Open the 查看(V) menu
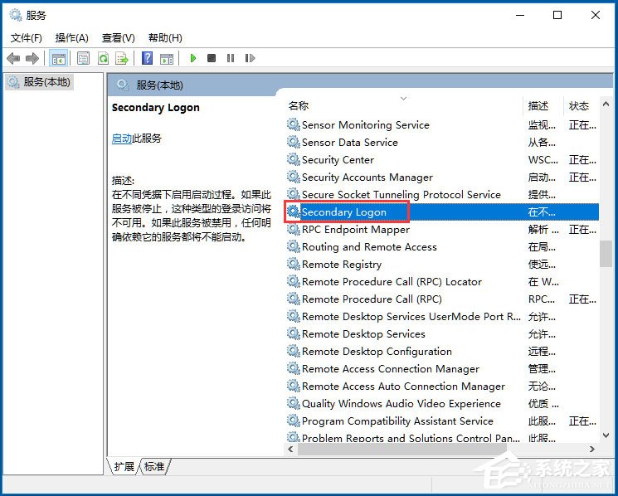This screenshot has width=618, height=496. pos(119,38)
